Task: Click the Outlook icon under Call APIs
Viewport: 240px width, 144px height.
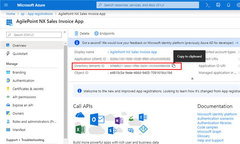Action: click(x=97, y=119)
